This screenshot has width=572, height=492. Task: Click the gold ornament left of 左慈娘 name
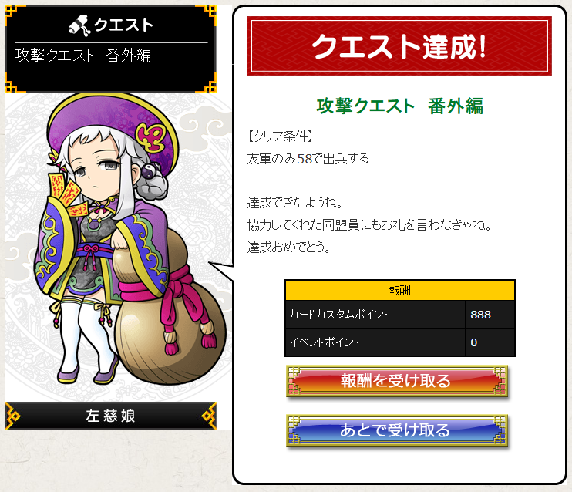point(13,416)
